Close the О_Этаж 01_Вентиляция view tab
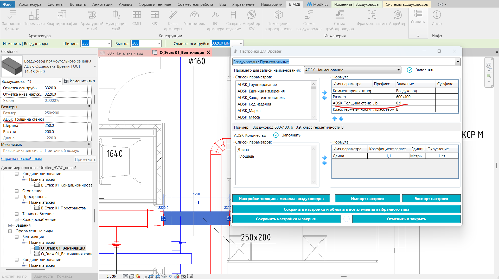The width and height of the screenshot is (499, 280). click(x=208, y=53)
